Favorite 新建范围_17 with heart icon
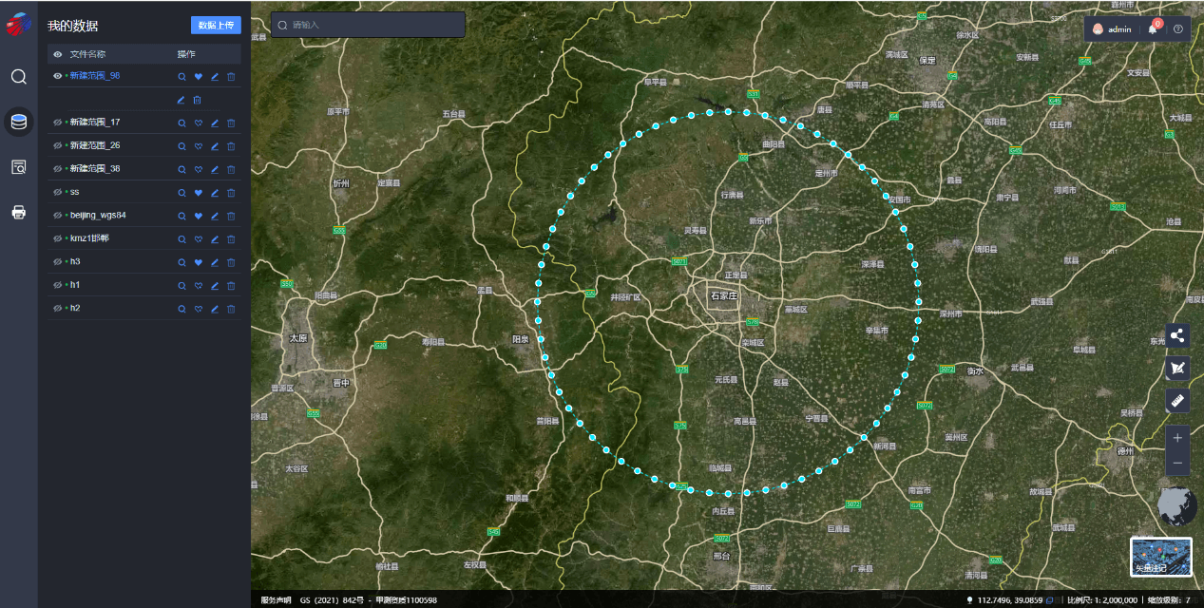The image size is (1204, 608). [x=199, y=123]
